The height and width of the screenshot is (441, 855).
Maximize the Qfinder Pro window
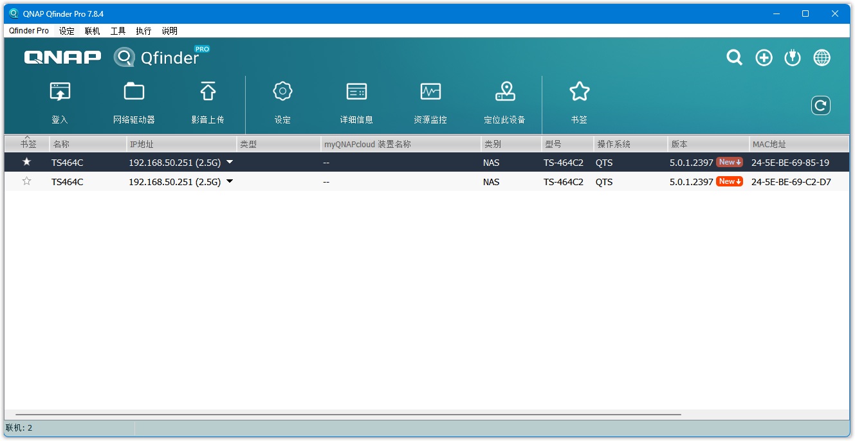coord(805,14)
